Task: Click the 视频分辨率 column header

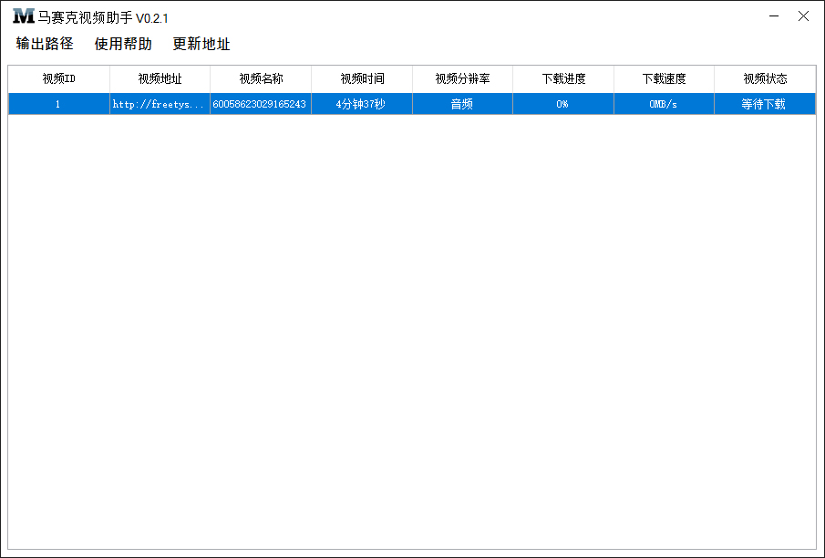Action: coord(462,79)
